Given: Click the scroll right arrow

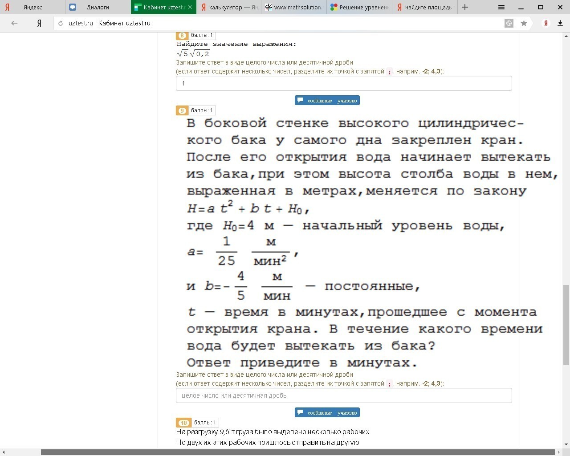Looking at the screenshot, I should pos(558,452).
